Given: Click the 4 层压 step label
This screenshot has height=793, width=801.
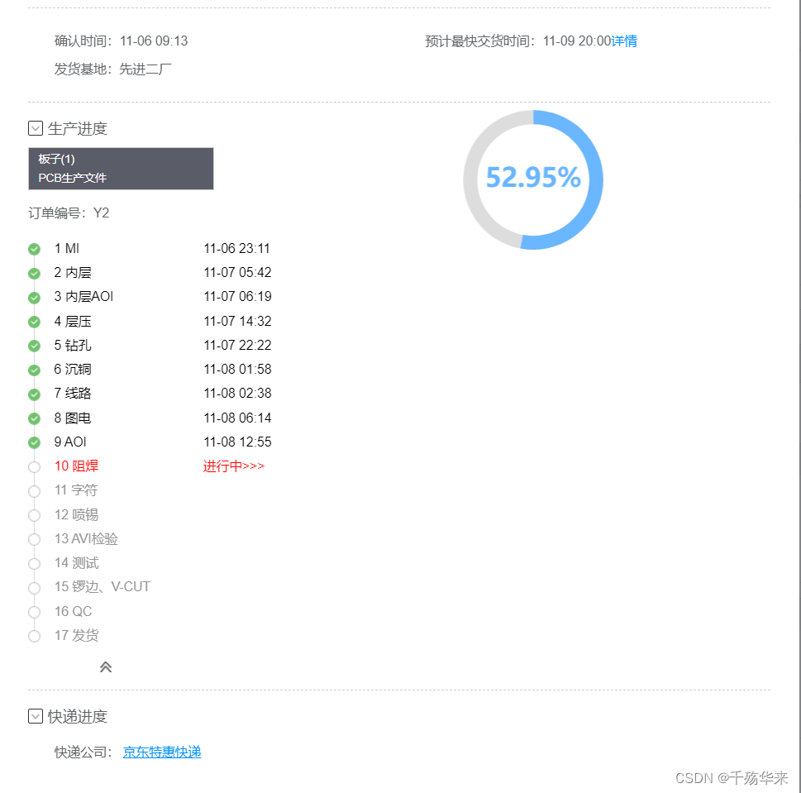Looking at the screenshot, I should pos(73,321).
